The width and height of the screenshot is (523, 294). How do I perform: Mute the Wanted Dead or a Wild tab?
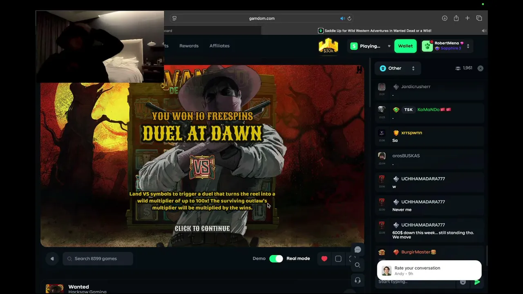coord(484,31)
